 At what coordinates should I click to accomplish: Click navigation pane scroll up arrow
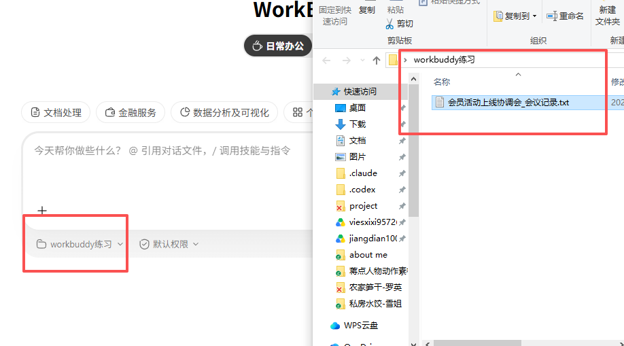point(413,80)
